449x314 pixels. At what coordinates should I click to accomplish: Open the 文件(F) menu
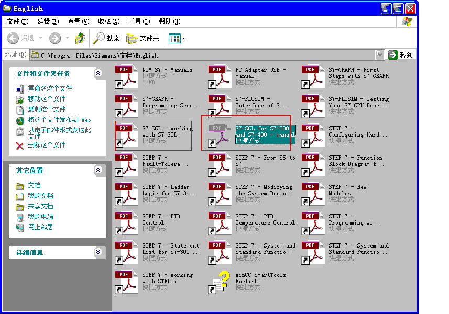point(18,21)
